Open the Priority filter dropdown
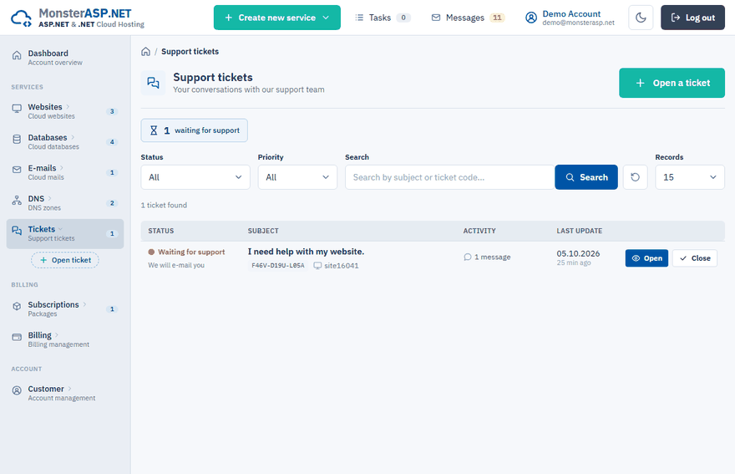The height and width of the screenshot is (474, 735). click(x=297, y=177)
